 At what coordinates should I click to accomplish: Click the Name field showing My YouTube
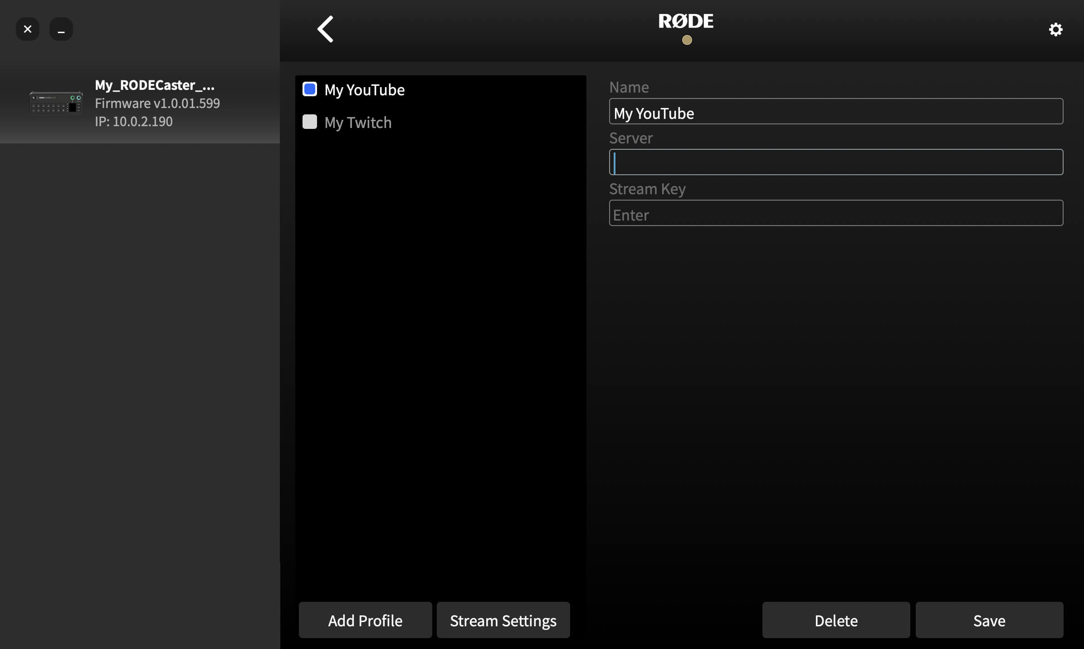(x=835, y=111)
